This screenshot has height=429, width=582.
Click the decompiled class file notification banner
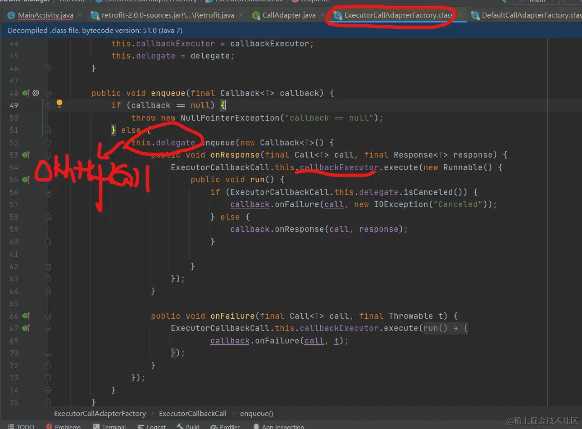click(291, 31)
